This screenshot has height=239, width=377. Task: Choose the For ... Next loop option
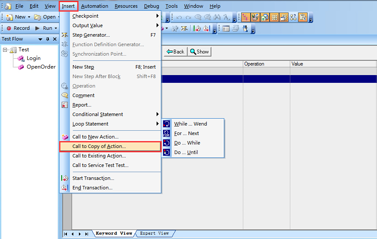[x=186, y=133]
